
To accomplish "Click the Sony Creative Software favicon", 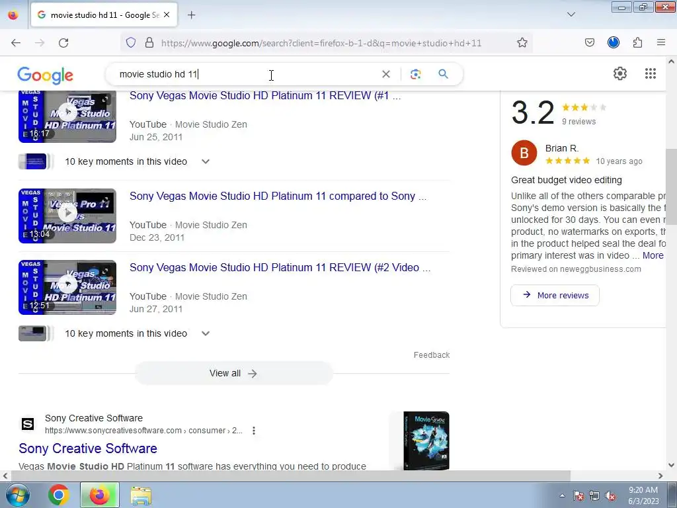I will [28, 424].
